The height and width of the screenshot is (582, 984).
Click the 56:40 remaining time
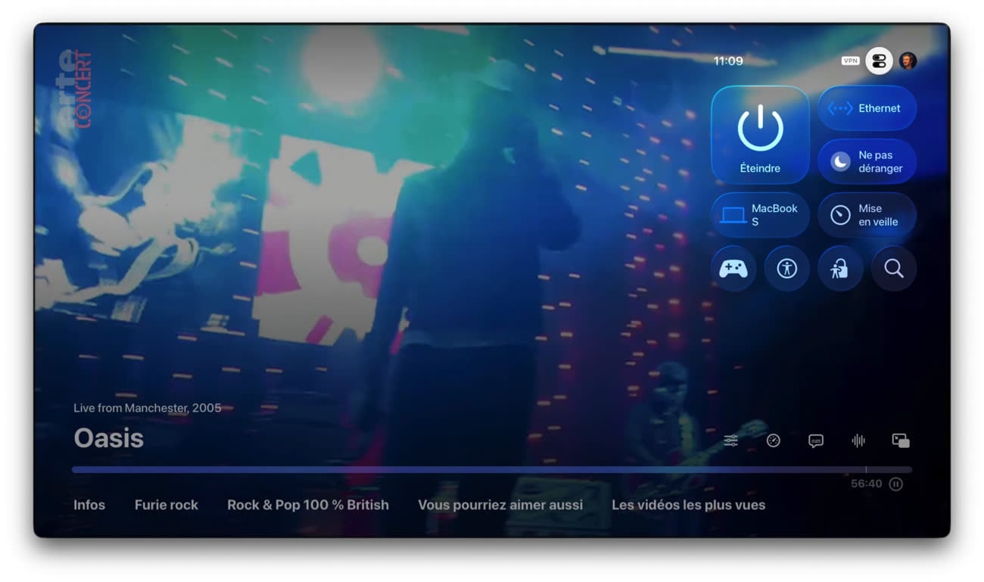coord(866,484)
